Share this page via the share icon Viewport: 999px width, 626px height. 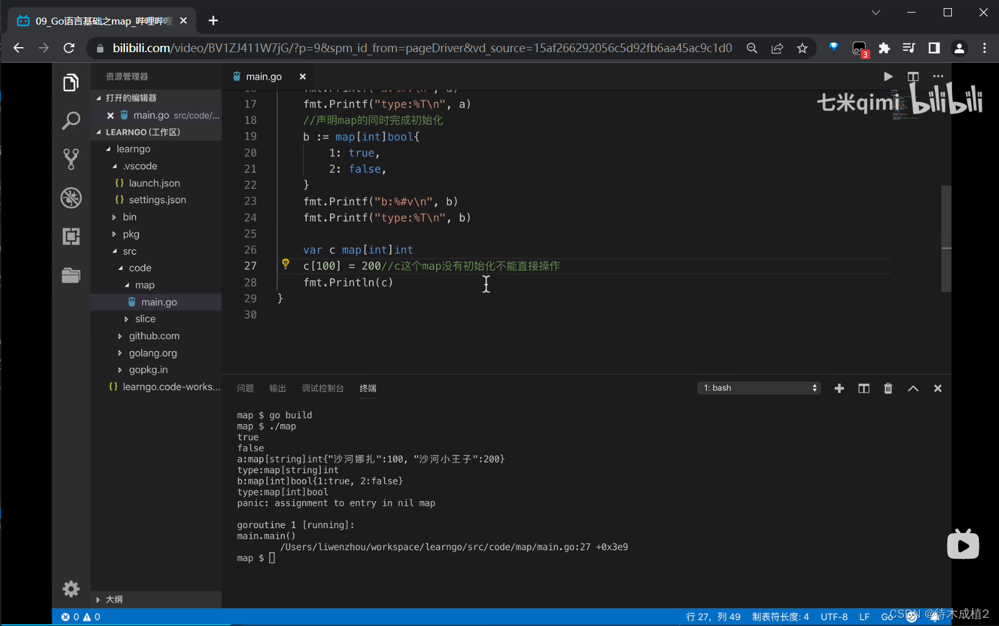pos(777,48)
